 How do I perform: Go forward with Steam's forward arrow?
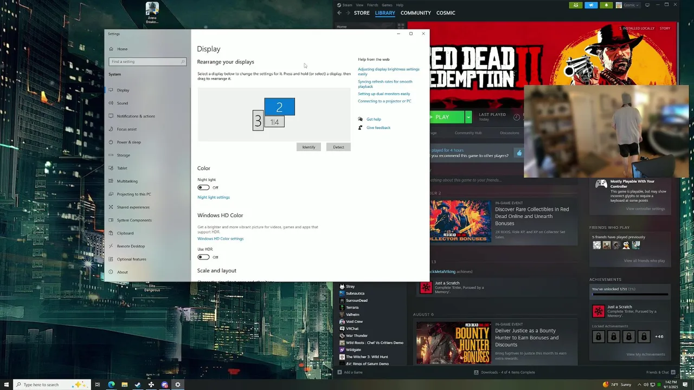[348, 13]
